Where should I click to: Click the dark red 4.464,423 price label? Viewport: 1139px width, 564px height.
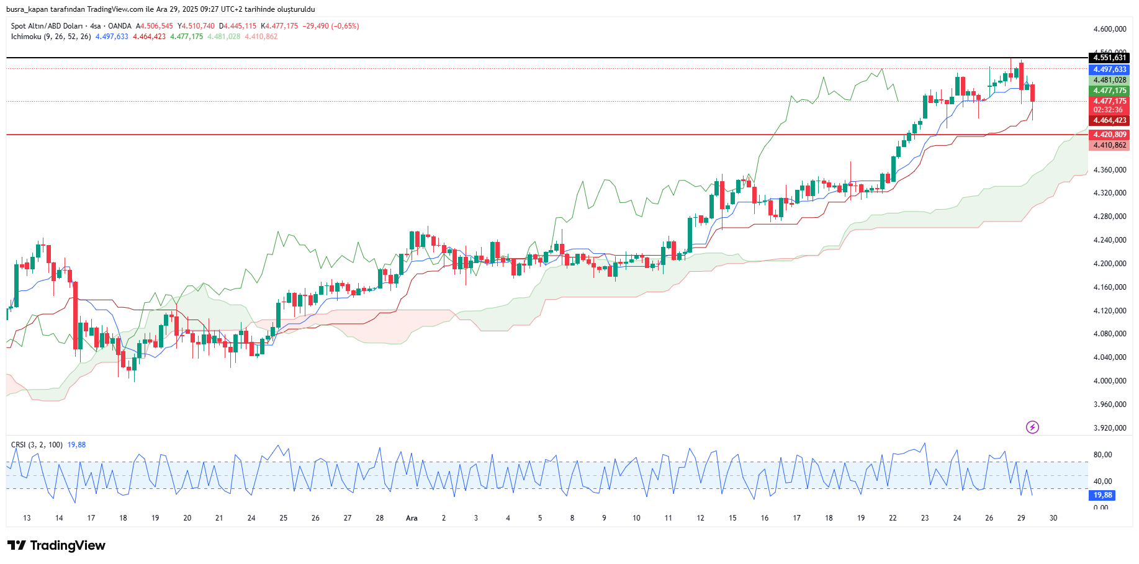tap(1109, 120)
